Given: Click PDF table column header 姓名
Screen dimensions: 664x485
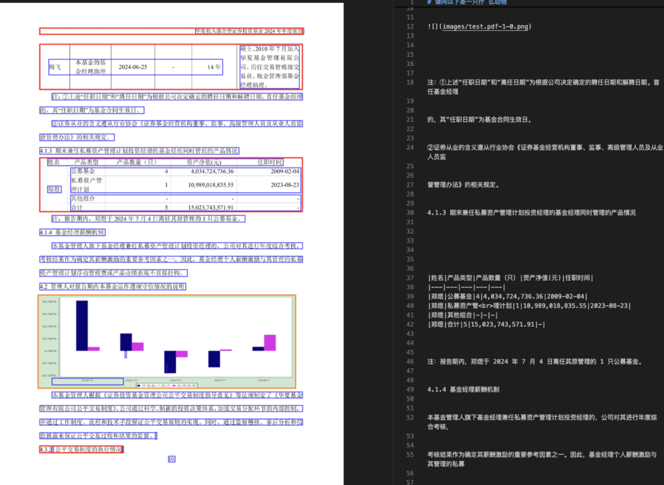Looking at the screenshot, I should click(x=54, y=162).
